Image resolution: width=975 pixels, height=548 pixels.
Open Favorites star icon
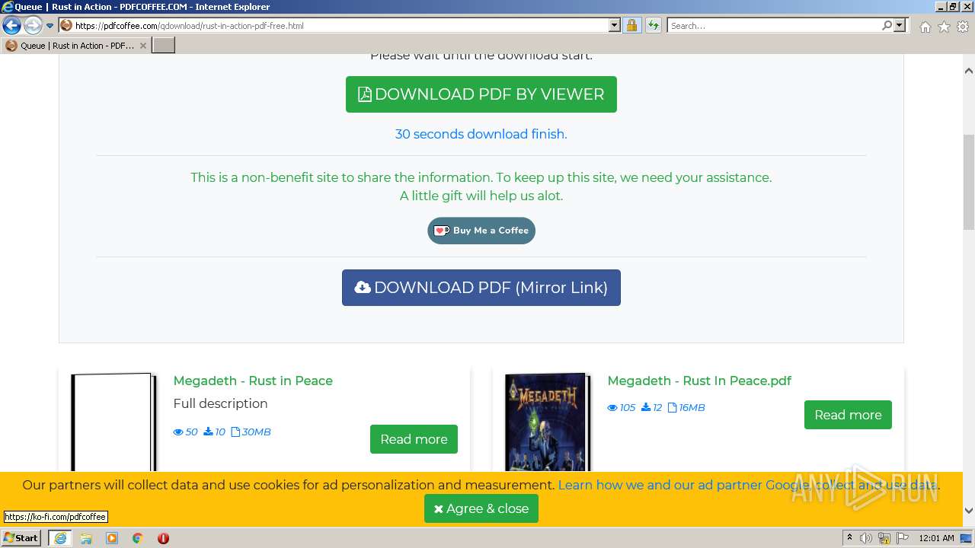(944, 27)
